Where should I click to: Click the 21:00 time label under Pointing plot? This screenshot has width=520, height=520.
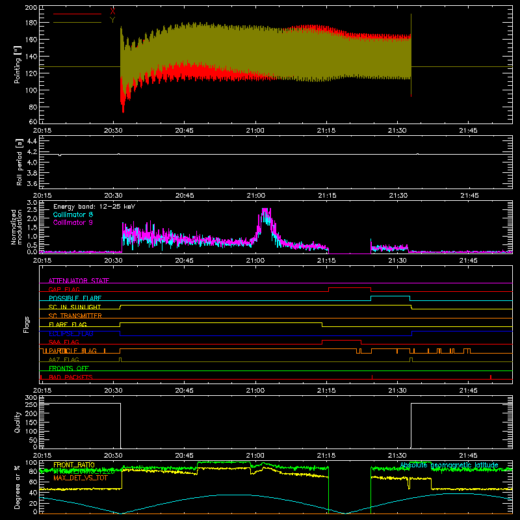[255, 131]
